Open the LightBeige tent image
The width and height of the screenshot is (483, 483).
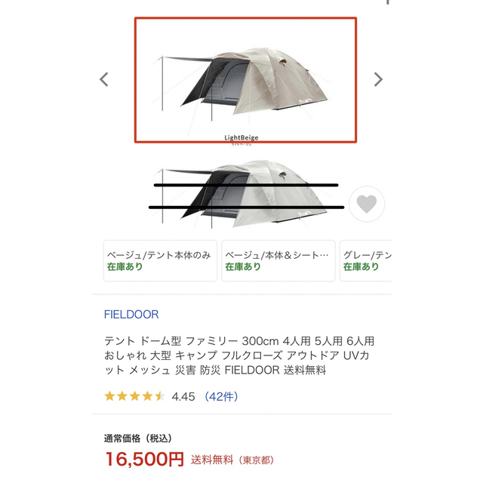click(x=245, y=80)
